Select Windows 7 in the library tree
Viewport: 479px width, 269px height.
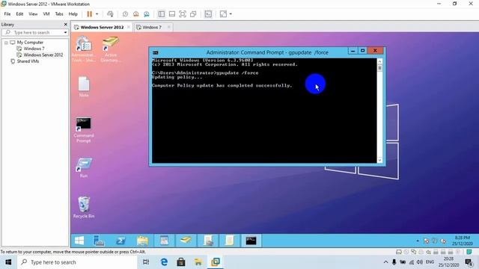tap(34, 49)
